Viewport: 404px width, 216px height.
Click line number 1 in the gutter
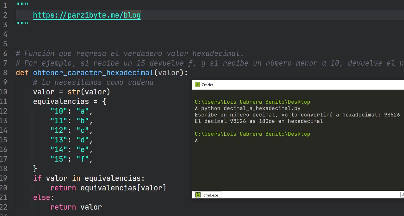(x=5, y=5)
